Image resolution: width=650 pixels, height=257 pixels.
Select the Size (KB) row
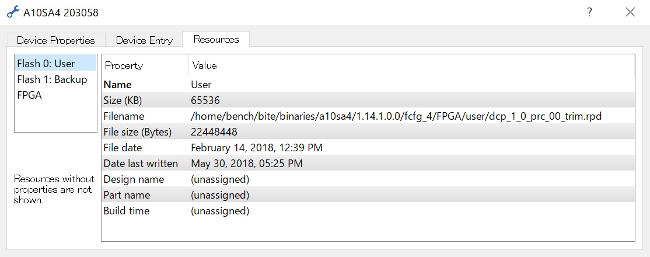368,100
